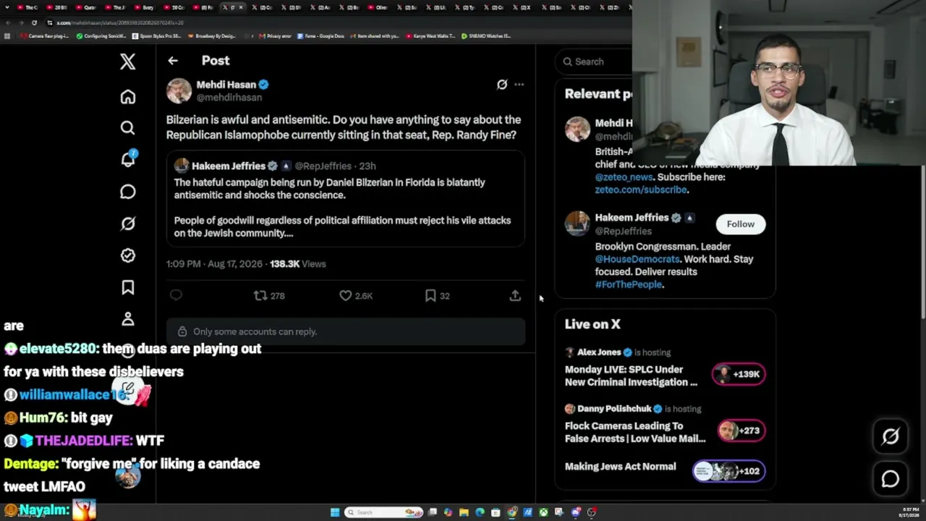Repost the Mehdi Hasan post
This screenshot has height=521, width=926.
pyautogui.click(x=268, y=295)
